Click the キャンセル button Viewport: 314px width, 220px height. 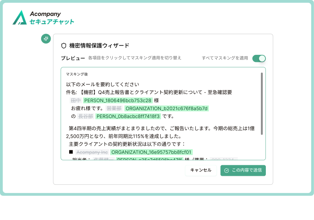201,171
